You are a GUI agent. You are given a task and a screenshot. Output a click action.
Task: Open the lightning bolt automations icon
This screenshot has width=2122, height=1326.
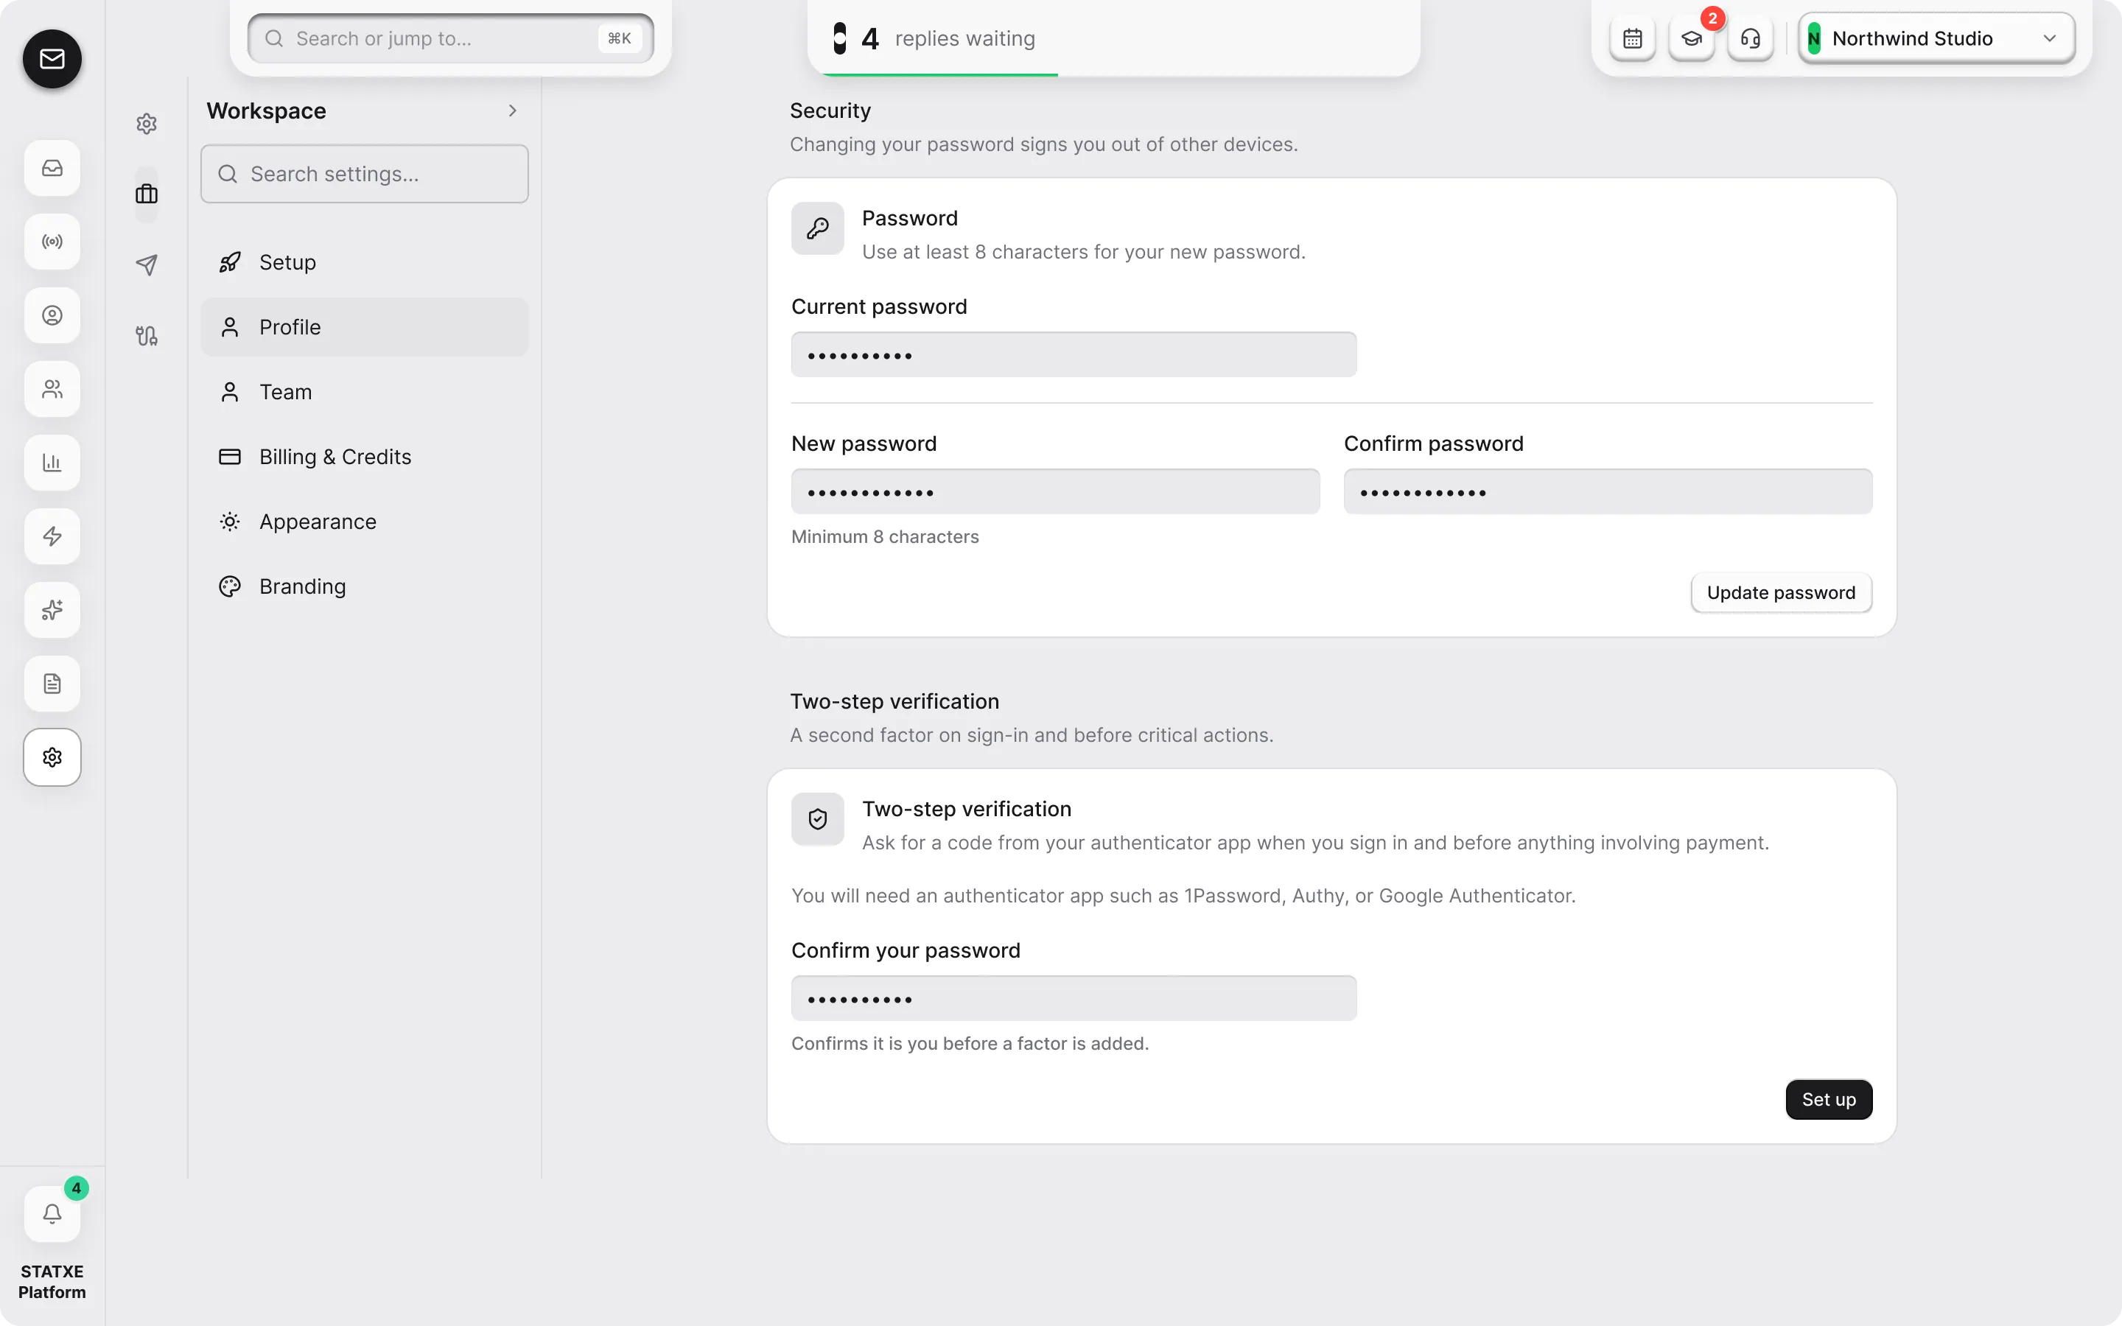[52, 536]
